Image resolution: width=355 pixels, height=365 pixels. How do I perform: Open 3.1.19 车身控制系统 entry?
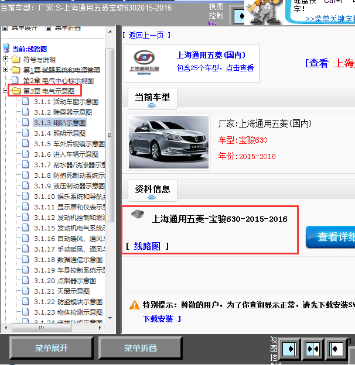pos(70,270)
